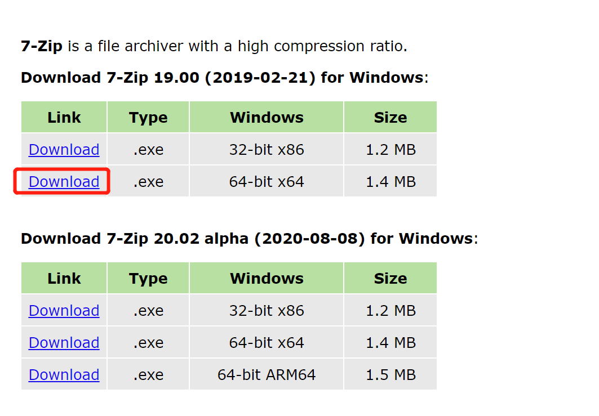
Task: Click the highlighted Download link for 19.00 64-bit x64
Action: 64,182
